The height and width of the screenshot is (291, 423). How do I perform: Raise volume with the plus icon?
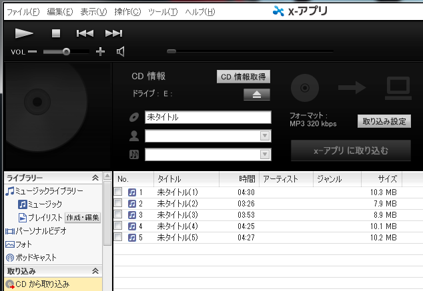[x=100, y=51]
